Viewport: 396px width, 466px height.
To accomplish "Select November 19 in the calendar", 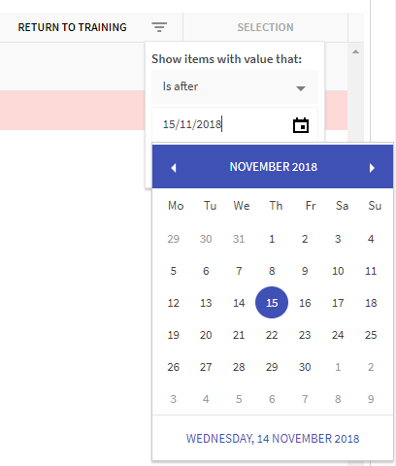I will (174, 335).
